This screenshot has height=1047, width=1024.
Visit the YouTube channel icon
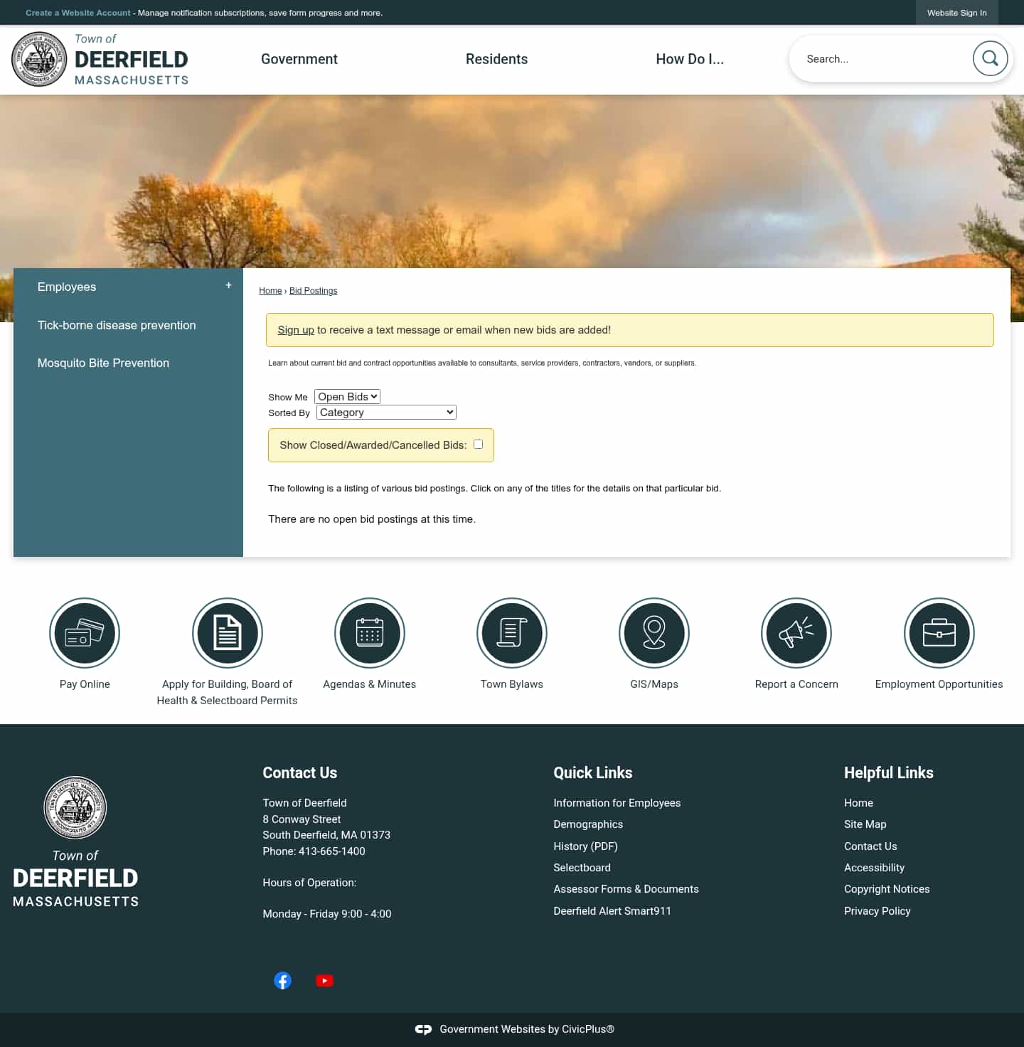tap(324, 981)
